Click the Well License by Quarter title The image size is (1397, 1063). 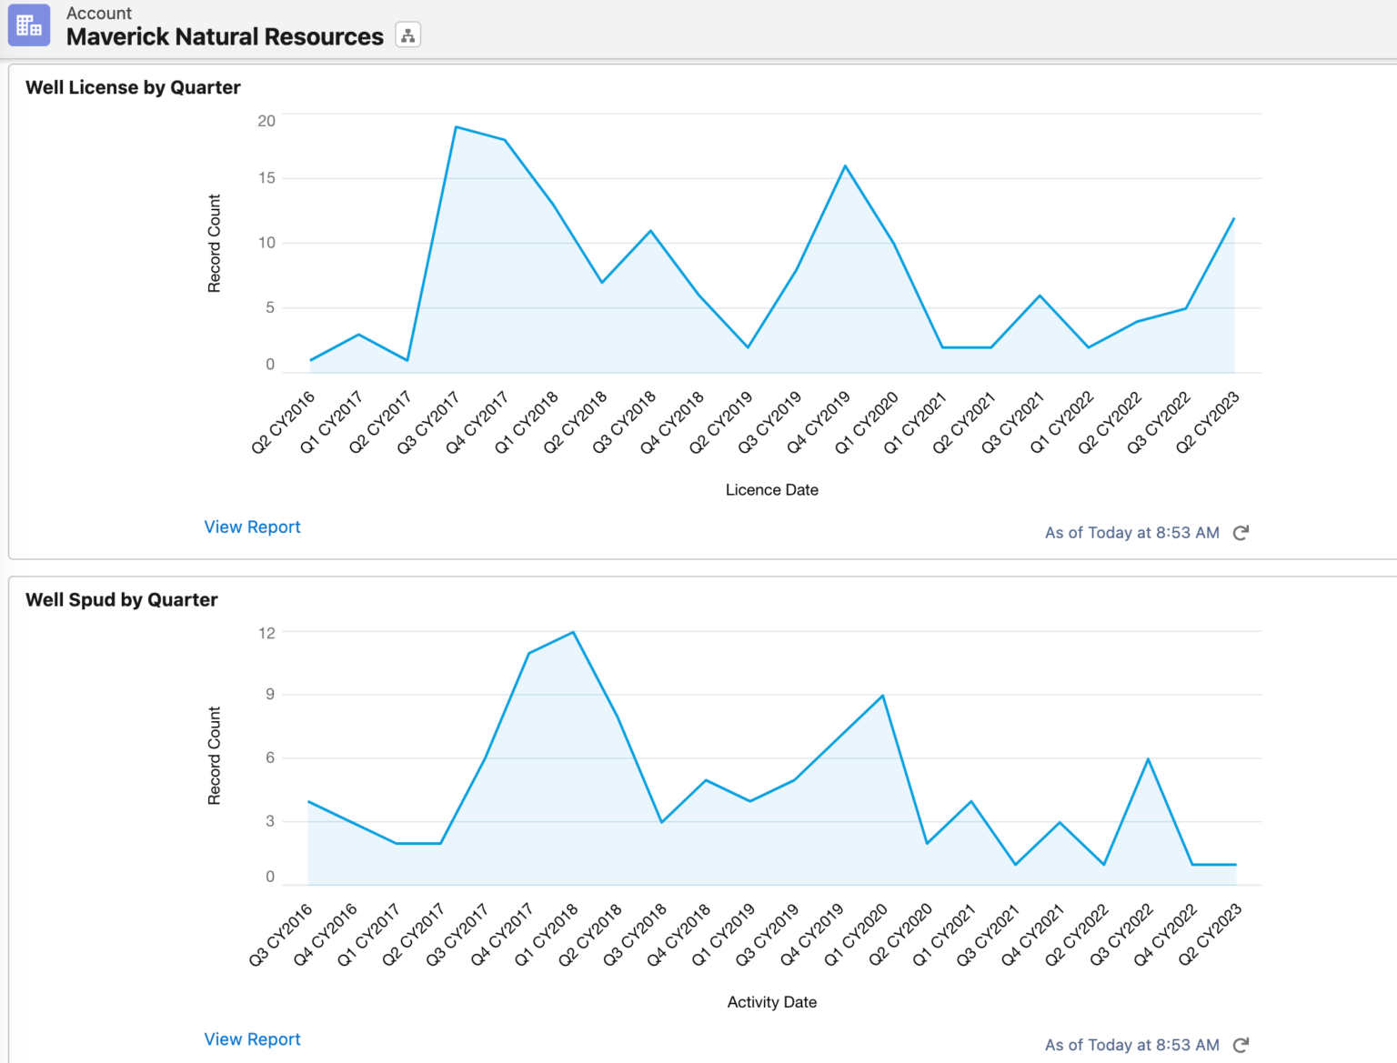[x=133, y=87]
